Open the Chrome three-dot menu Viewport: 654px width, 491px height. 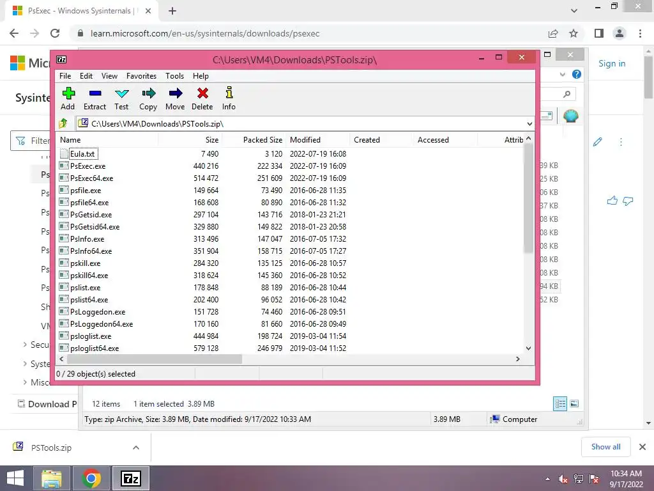tap(640, 33)
